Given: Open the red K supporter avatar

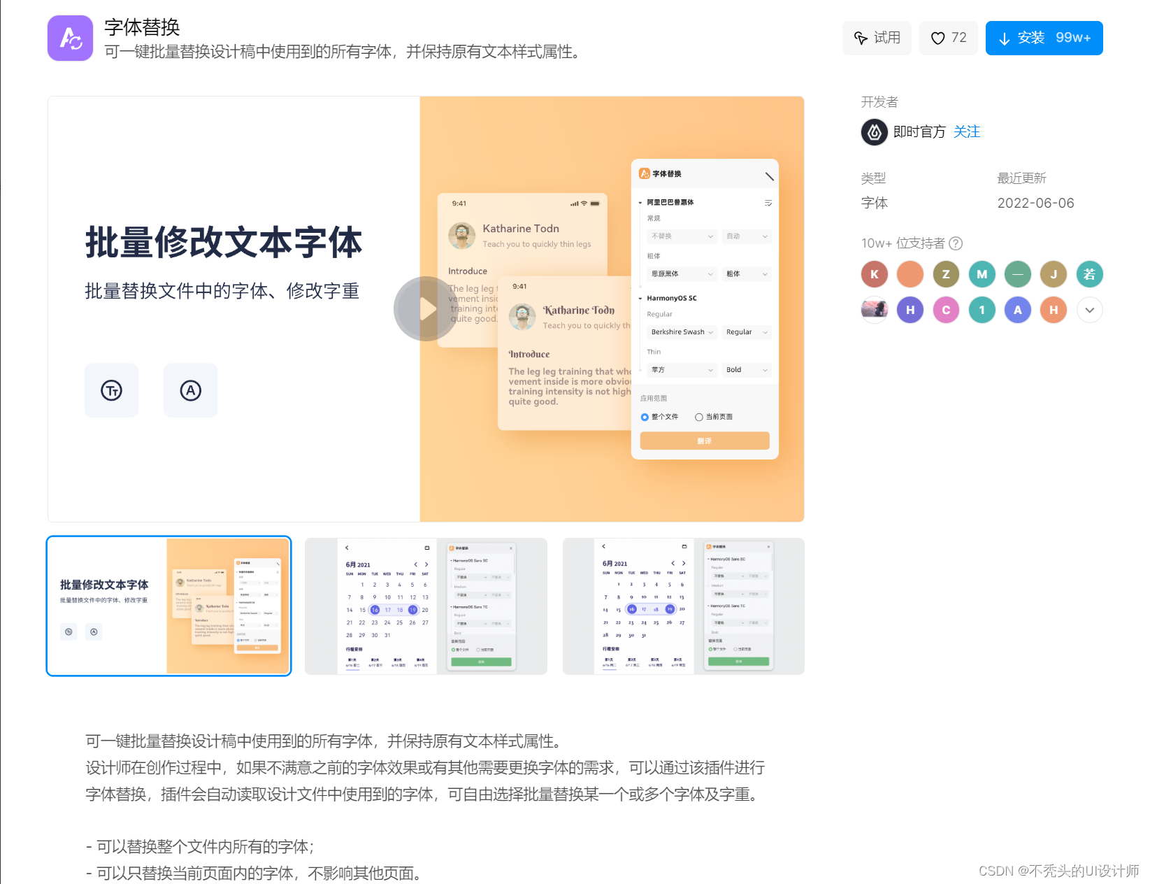Looking at the screenshot, I should click(x=875, y=274).
